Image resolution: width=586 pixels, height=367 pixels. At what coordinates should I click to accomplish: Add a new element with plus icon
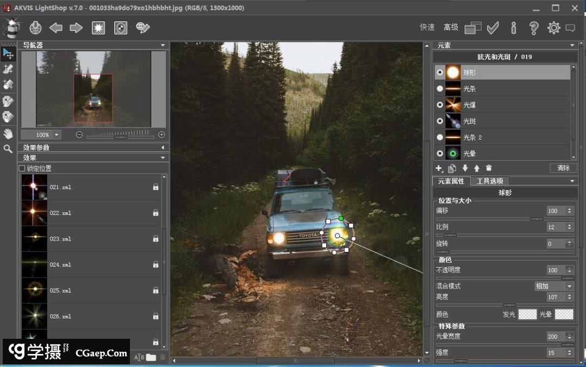pos(439,168)
